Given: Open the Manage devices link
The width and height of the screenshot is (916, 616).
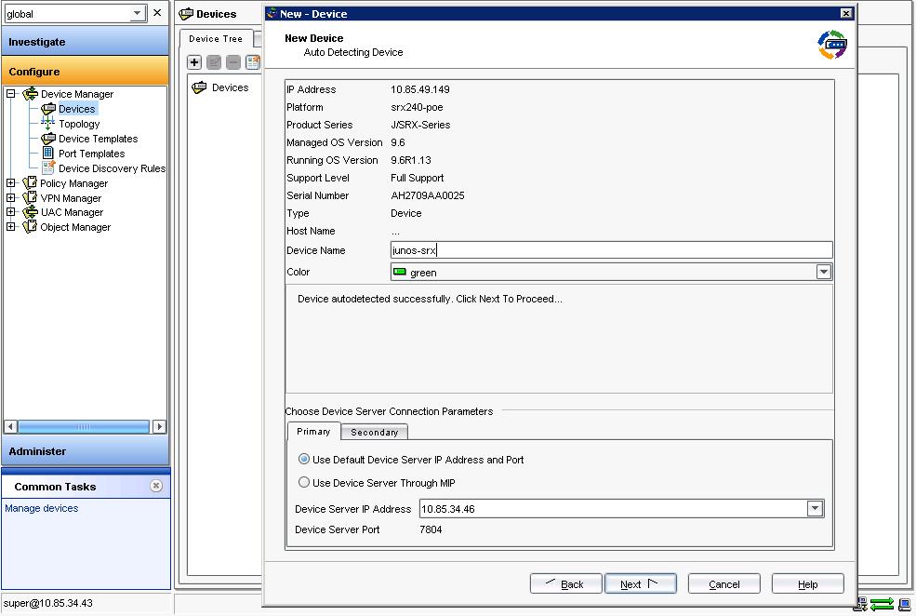Looking at the screenshot, I should [40, 508].
